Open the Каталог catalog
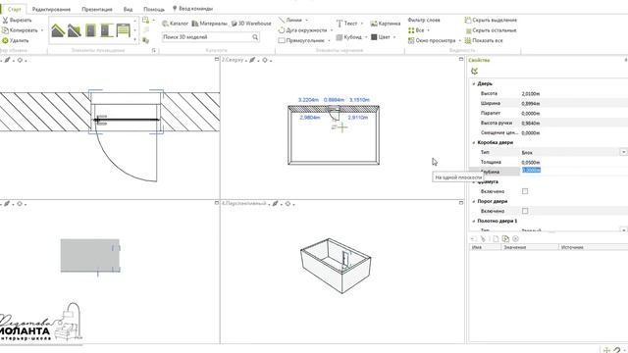Screen dimensions: 628x353 point(175,24)
